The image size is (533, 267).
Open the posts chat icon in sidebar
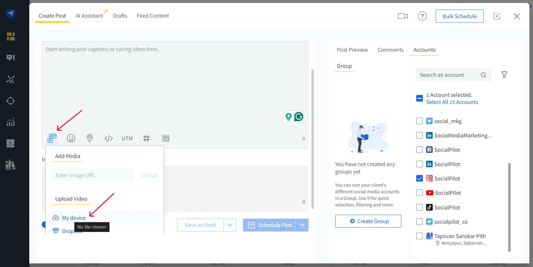[11, 58]
